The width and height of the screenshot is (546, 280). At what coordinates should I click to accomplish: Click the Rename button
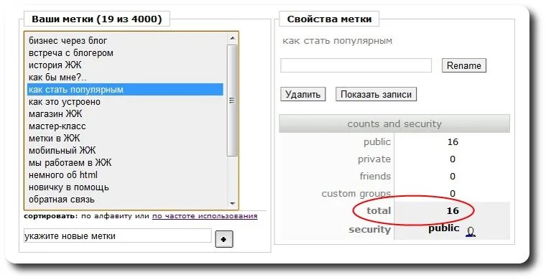pyautogui.click(x=464, y=65)
